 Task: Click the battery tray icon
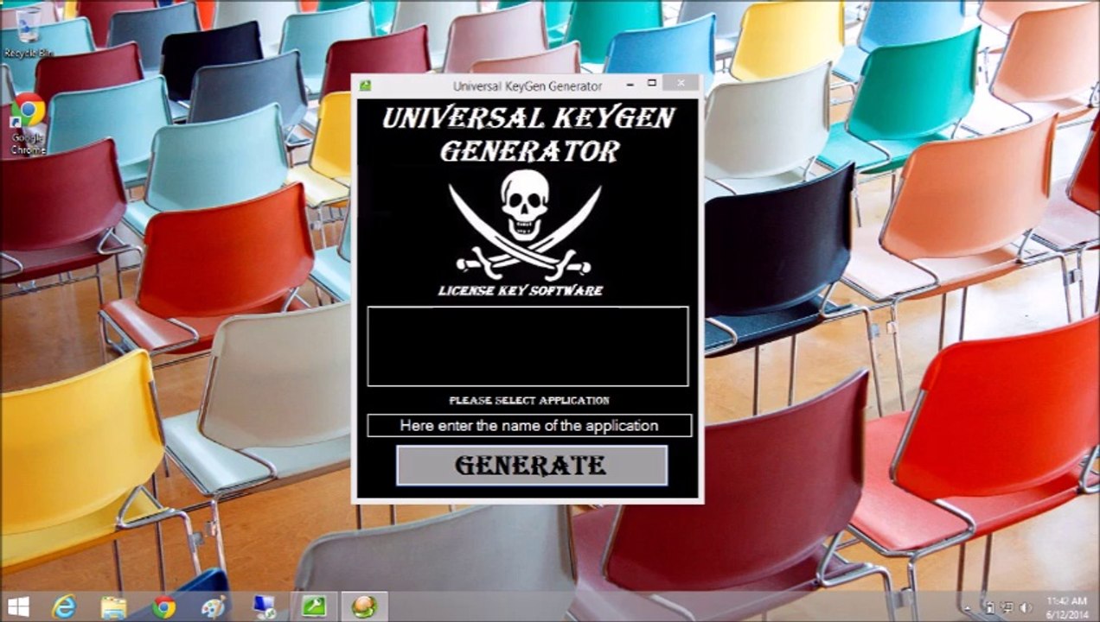click(x=990, y=608)
